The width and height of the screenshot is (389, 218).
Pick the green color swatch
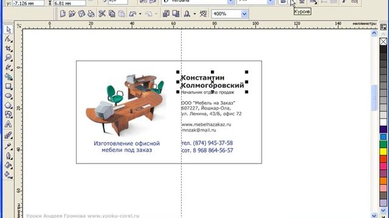click(384, 144)
